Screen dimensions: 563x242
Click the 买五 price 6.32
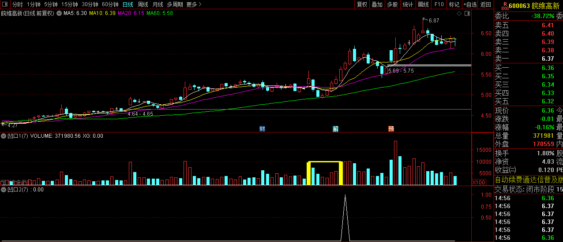click(x=548, y=101)
